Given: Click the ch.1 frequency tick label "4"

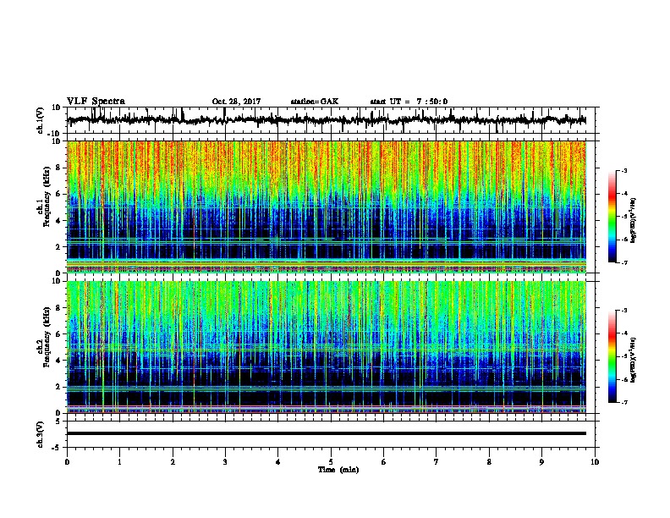Looking at the screenshot, I should click(x=58, y=221).
